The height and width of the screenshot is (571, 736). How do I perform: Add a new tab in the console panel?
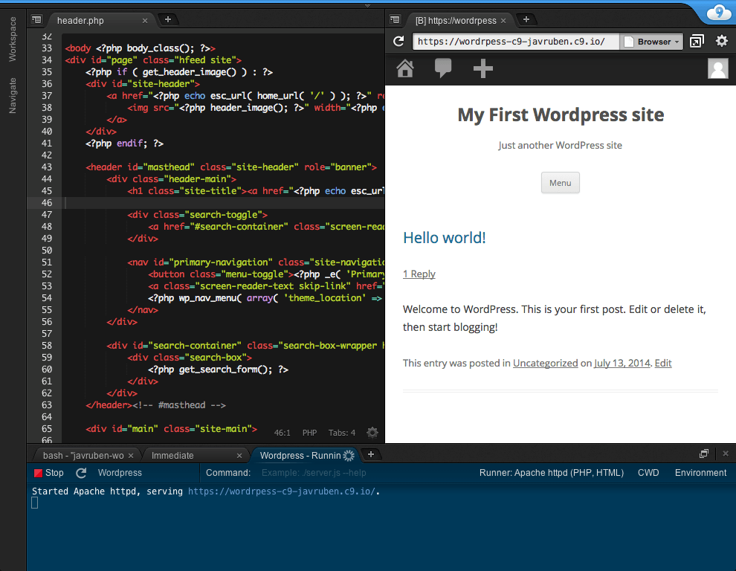click(371, 454)
